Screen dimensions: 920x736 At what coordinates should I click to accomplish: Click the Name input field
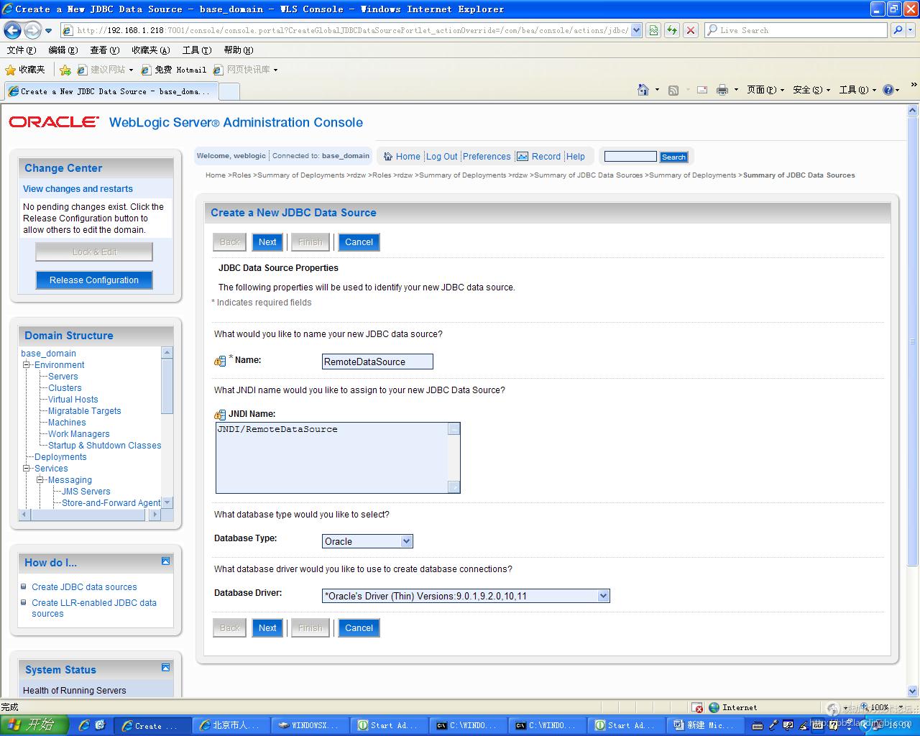point(377,362)
